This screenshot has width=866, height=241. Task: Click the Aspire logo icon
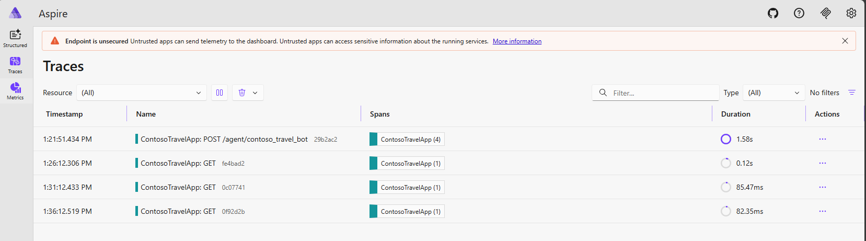pos(16,13)
